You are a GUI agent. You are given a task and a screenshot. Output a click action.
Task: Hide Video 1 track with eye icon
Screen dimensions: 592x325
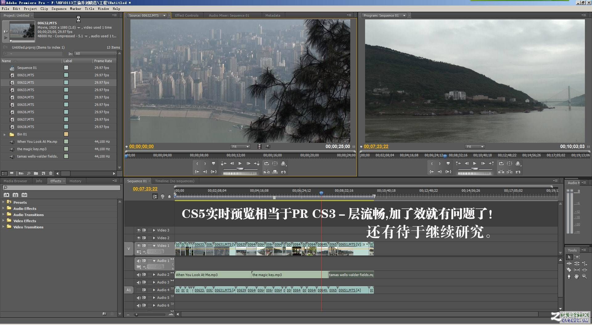coord(138,246)
